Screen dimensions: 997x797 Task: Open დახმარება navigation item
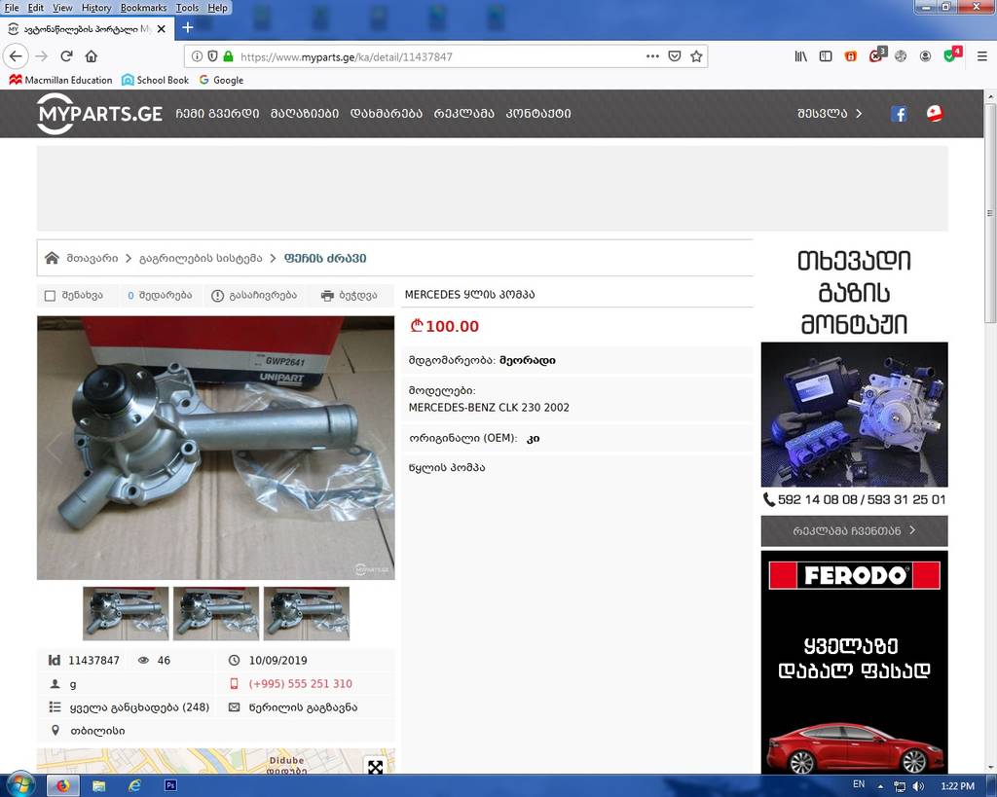pyautogui.click(x=387, y=114)
